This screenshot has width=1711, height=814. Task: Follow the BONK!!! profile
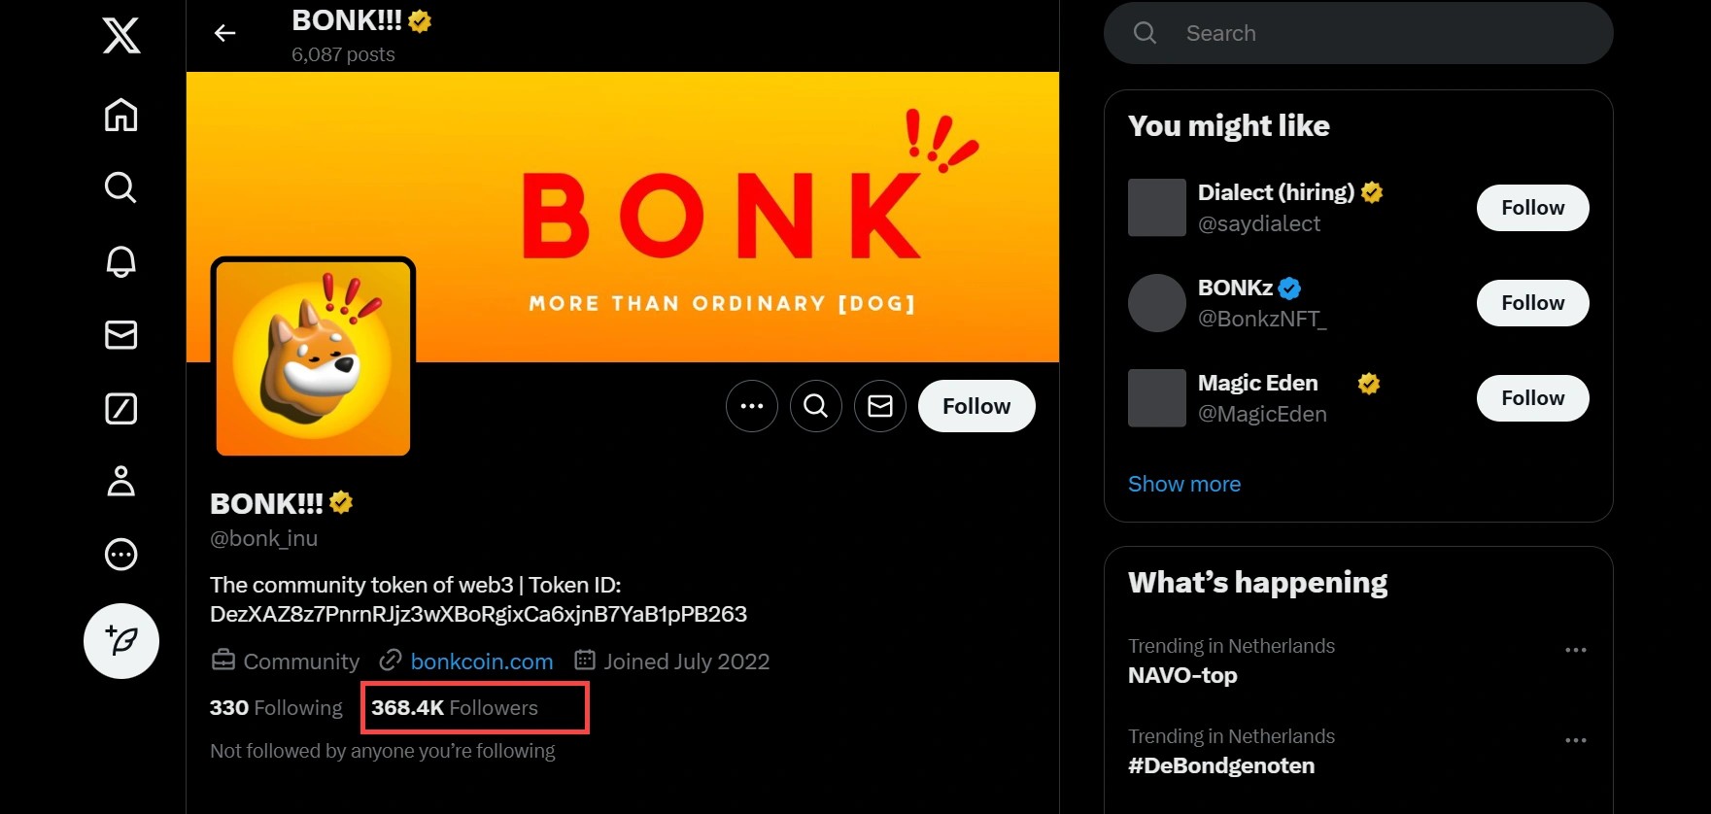[x=975, y=406]
